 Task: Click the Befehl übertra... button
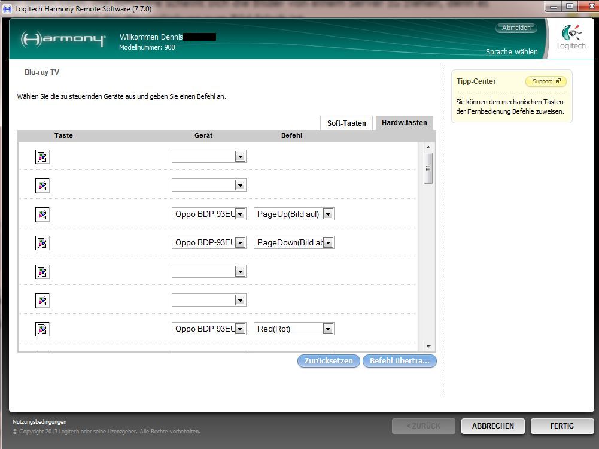click(399, 361)
